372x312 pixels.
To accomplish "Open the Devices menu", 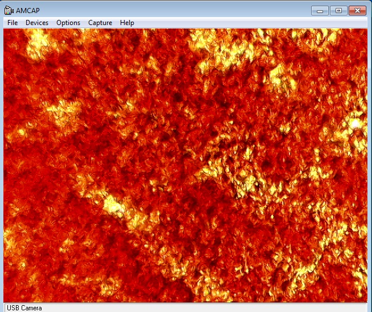I will pos(37,23).
